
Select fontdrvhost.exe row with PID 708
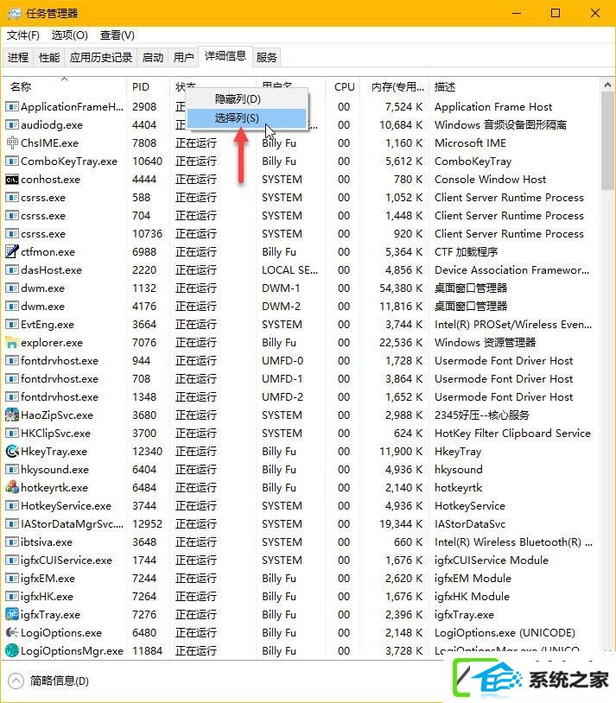301,379
